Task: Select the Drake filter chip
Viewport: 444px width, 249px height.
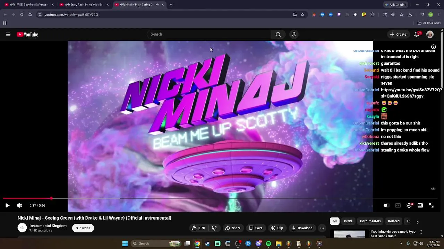Action: (x=348, y=221)
